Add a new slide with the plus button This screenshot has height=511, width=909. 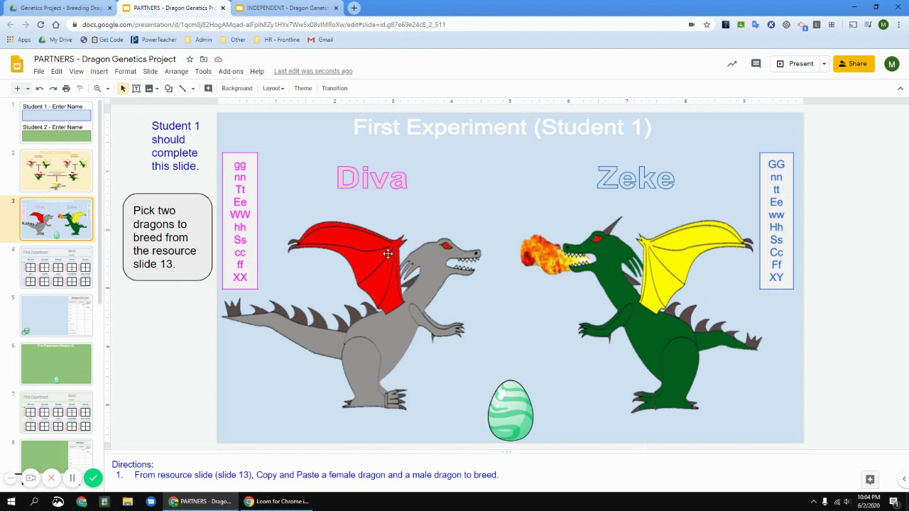17,88
